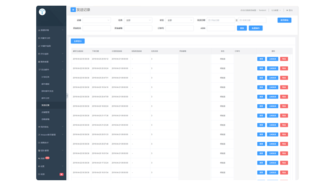Image resolution: width=335 pixels, height=192 pixels.
Task: Click the red badge on the bottom sidebar item
Action: point(62,174)
